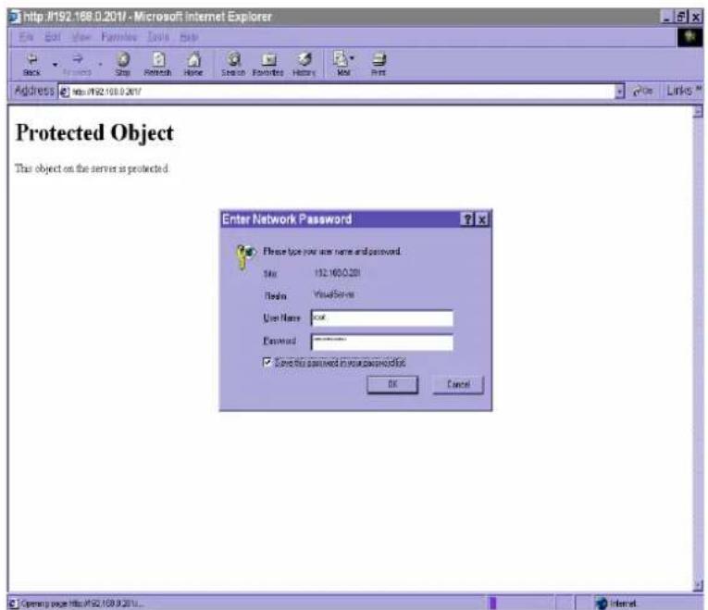Click OK in the password dialog
Image resolution: width=708 pixels, height=610 pixels.
coord(392,385)
